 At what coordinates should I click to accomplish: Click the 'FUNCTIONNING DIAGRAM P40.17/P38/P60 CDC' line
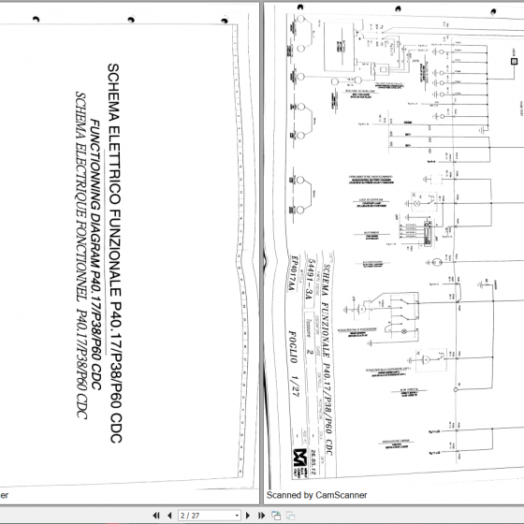[95, 255]
